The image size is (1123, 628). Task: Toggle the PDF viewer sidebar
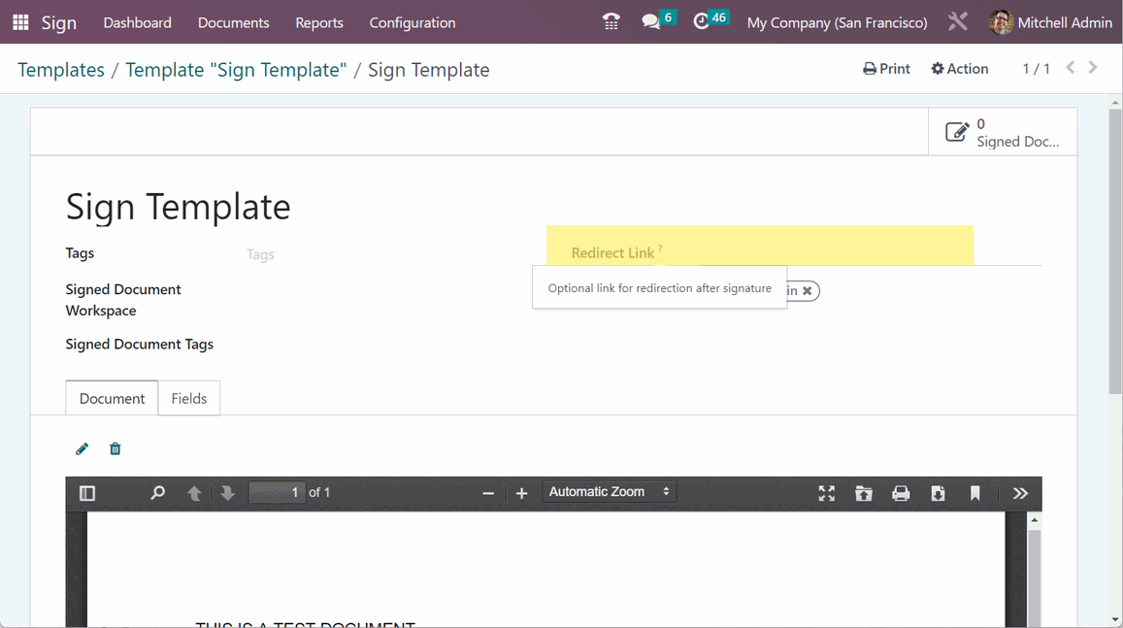(87, 493)
